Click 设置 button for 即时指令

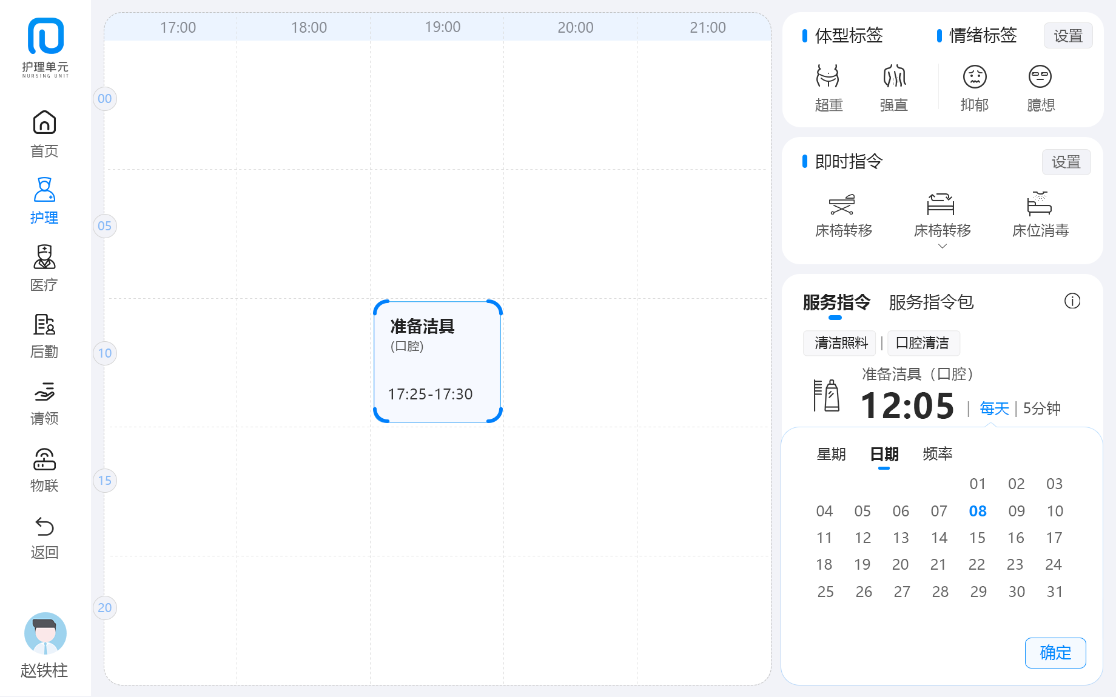[1066, 162]
